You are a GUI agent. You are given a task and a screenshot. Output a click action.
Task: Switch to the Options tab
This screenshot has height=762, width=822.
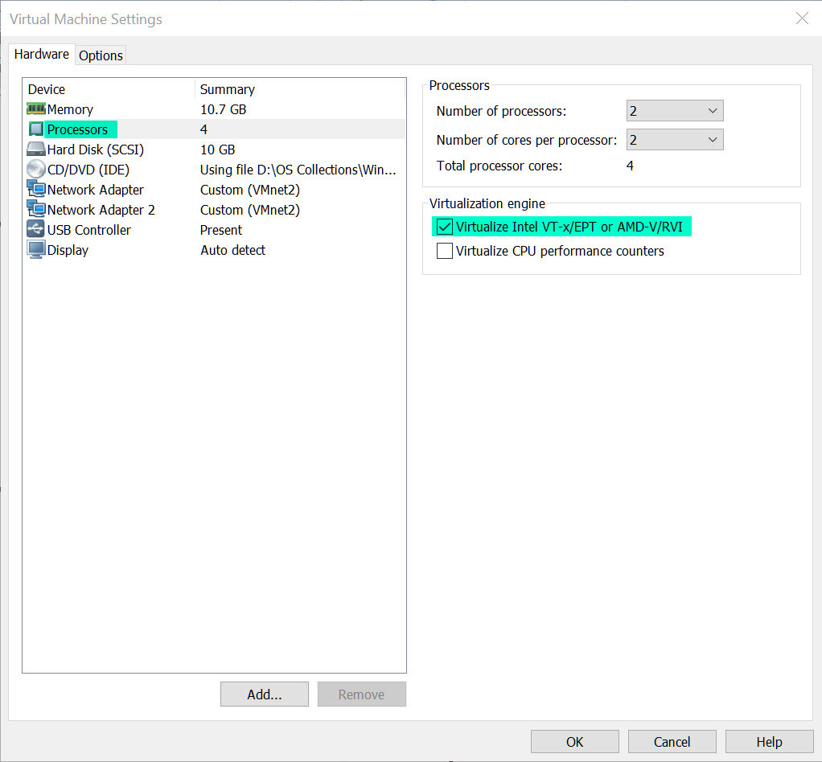click(101, 55)
